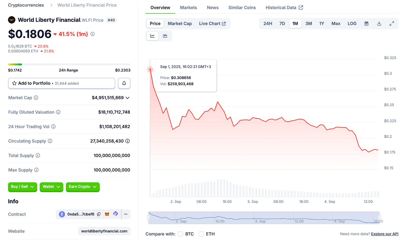Click the Ethereum chain icon in Contract
This screenshot has height=240, width=406.
(62, 214)
